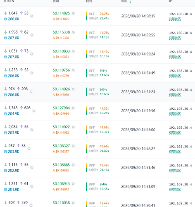Click info icon beside $0.127984 cost
Screen dimensions: 195x207
point(73,108)
